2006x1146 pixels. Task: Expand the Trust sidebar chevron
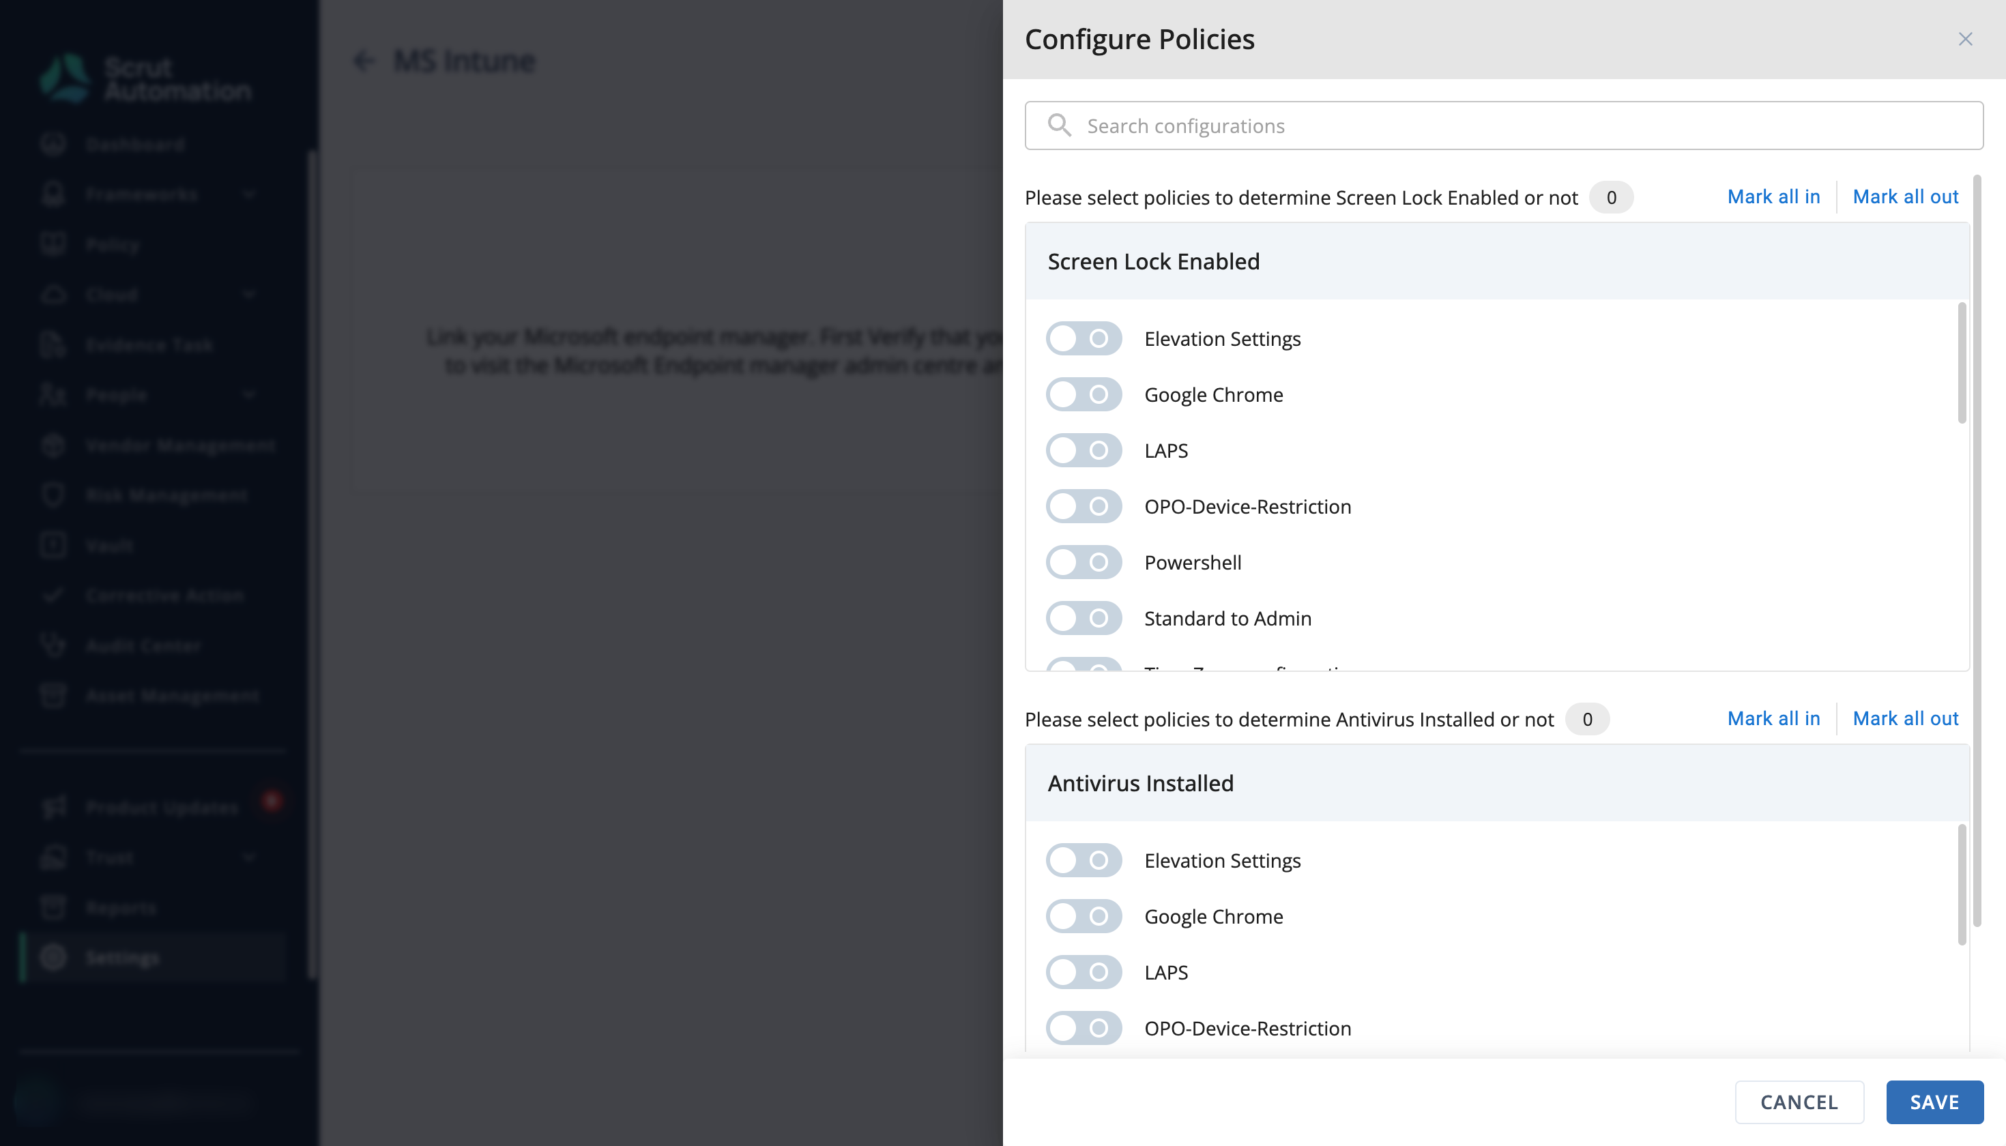coord(249,857)
